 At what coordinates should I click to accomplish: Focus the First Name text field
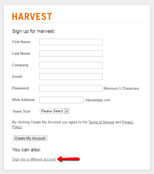[71, 42]
